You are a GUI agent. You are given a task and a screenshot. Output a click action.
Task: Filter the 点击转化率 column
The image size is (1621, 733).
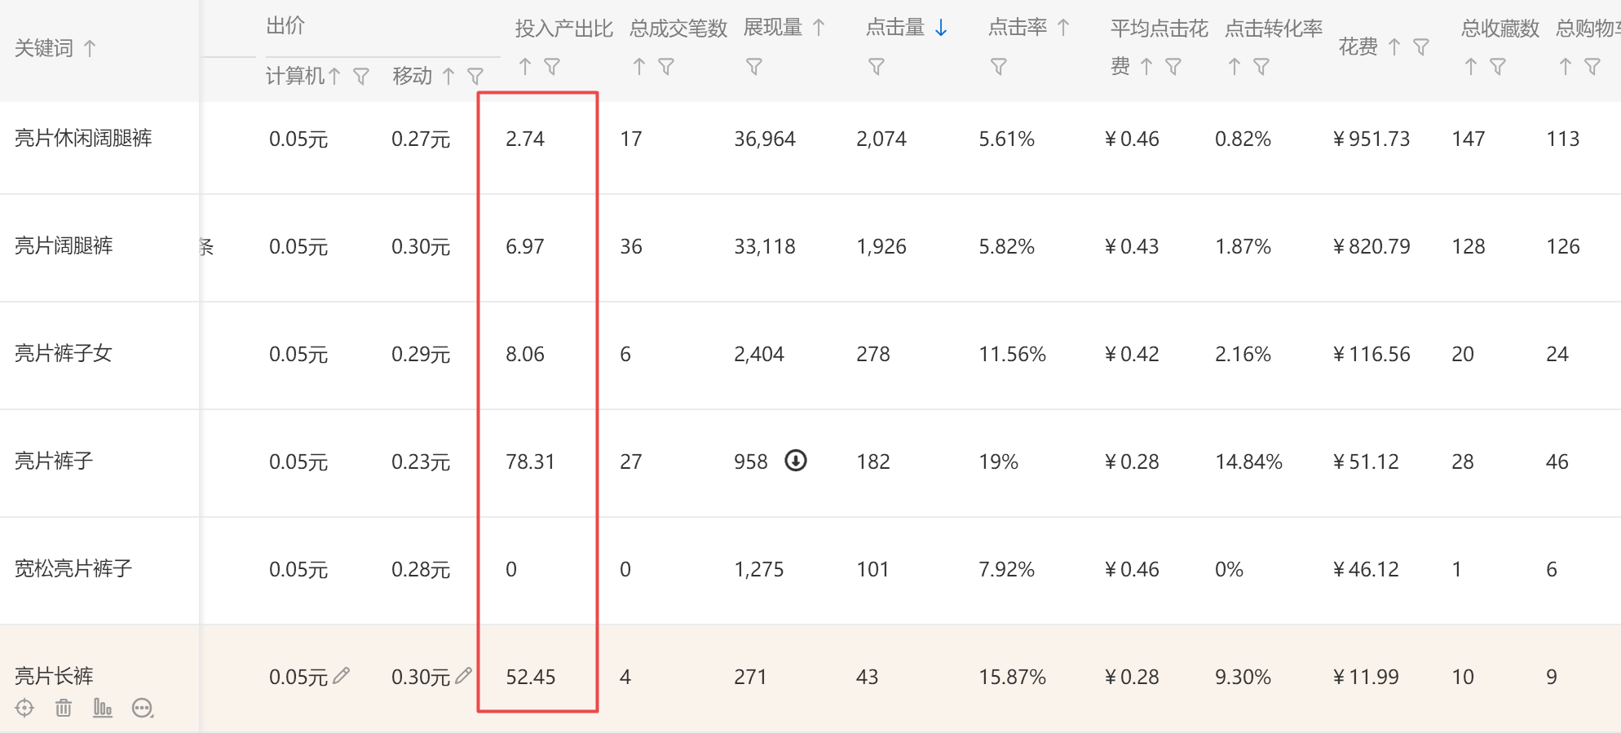point(1261,67)
